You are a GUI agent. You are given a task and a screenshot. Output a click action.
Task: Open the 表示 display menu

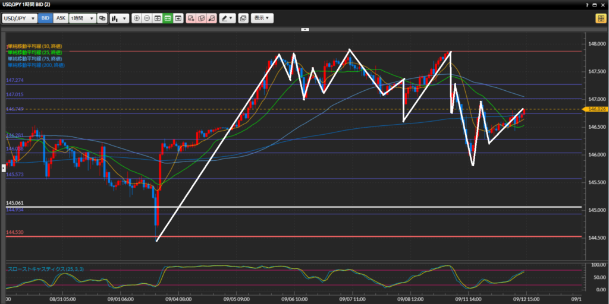pos(262,18)
